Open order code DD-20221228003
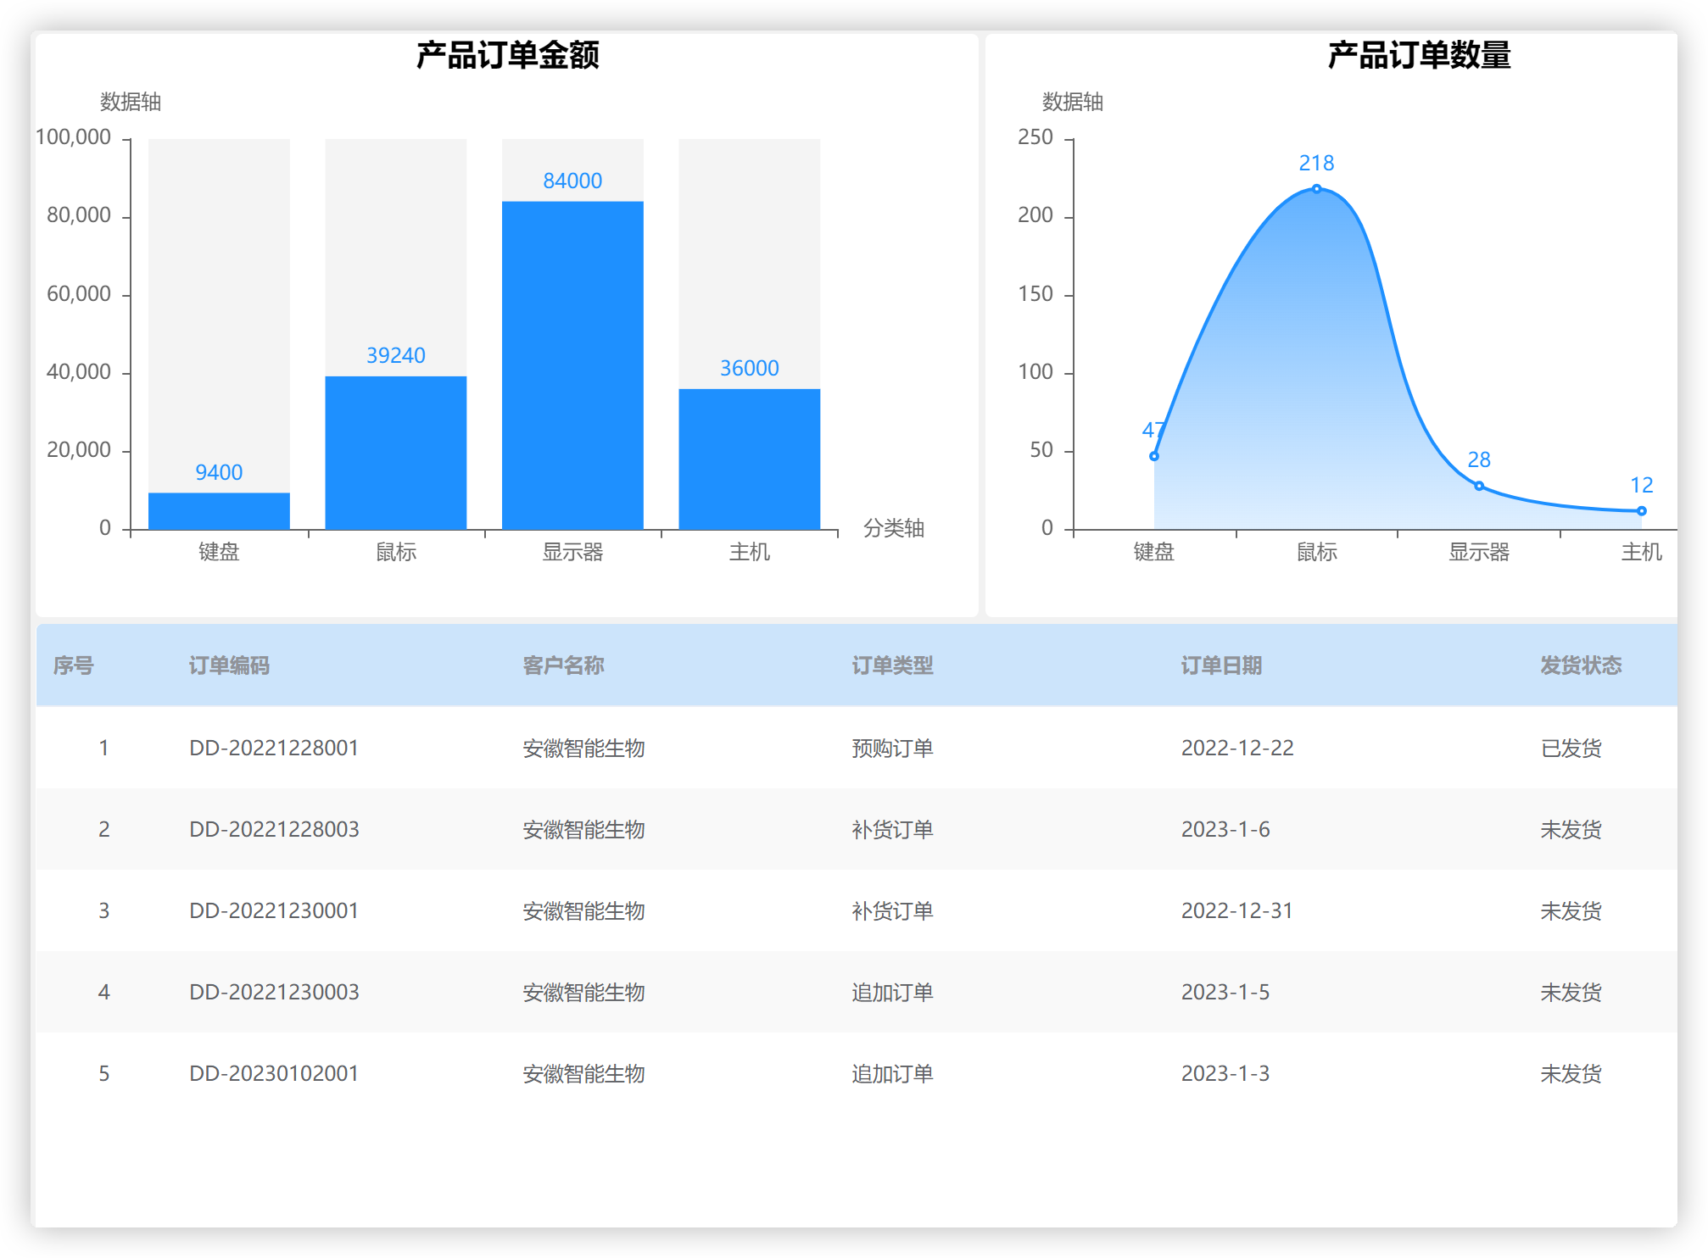1708x1258 pixels. tap(274, 829)
